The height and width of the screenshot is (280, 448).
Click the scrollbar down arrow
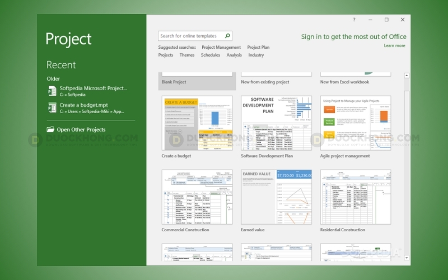[x=406, y=258]
